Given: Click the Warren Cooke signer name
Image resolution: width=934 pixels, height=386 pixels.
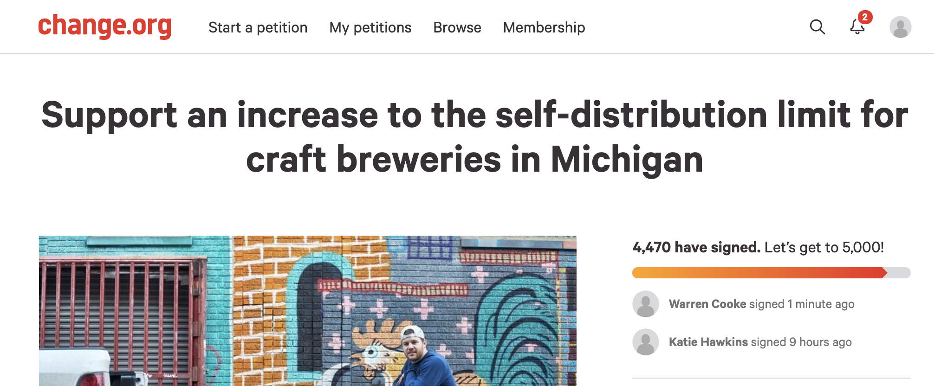Looking at the screenshot, I should point(707,304).
